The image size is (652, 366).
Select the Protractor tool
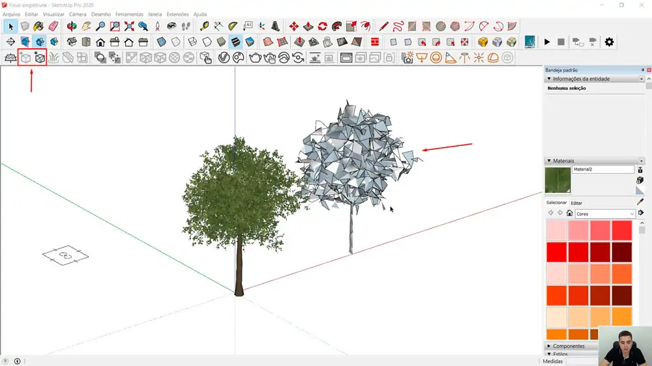[233, 26]
